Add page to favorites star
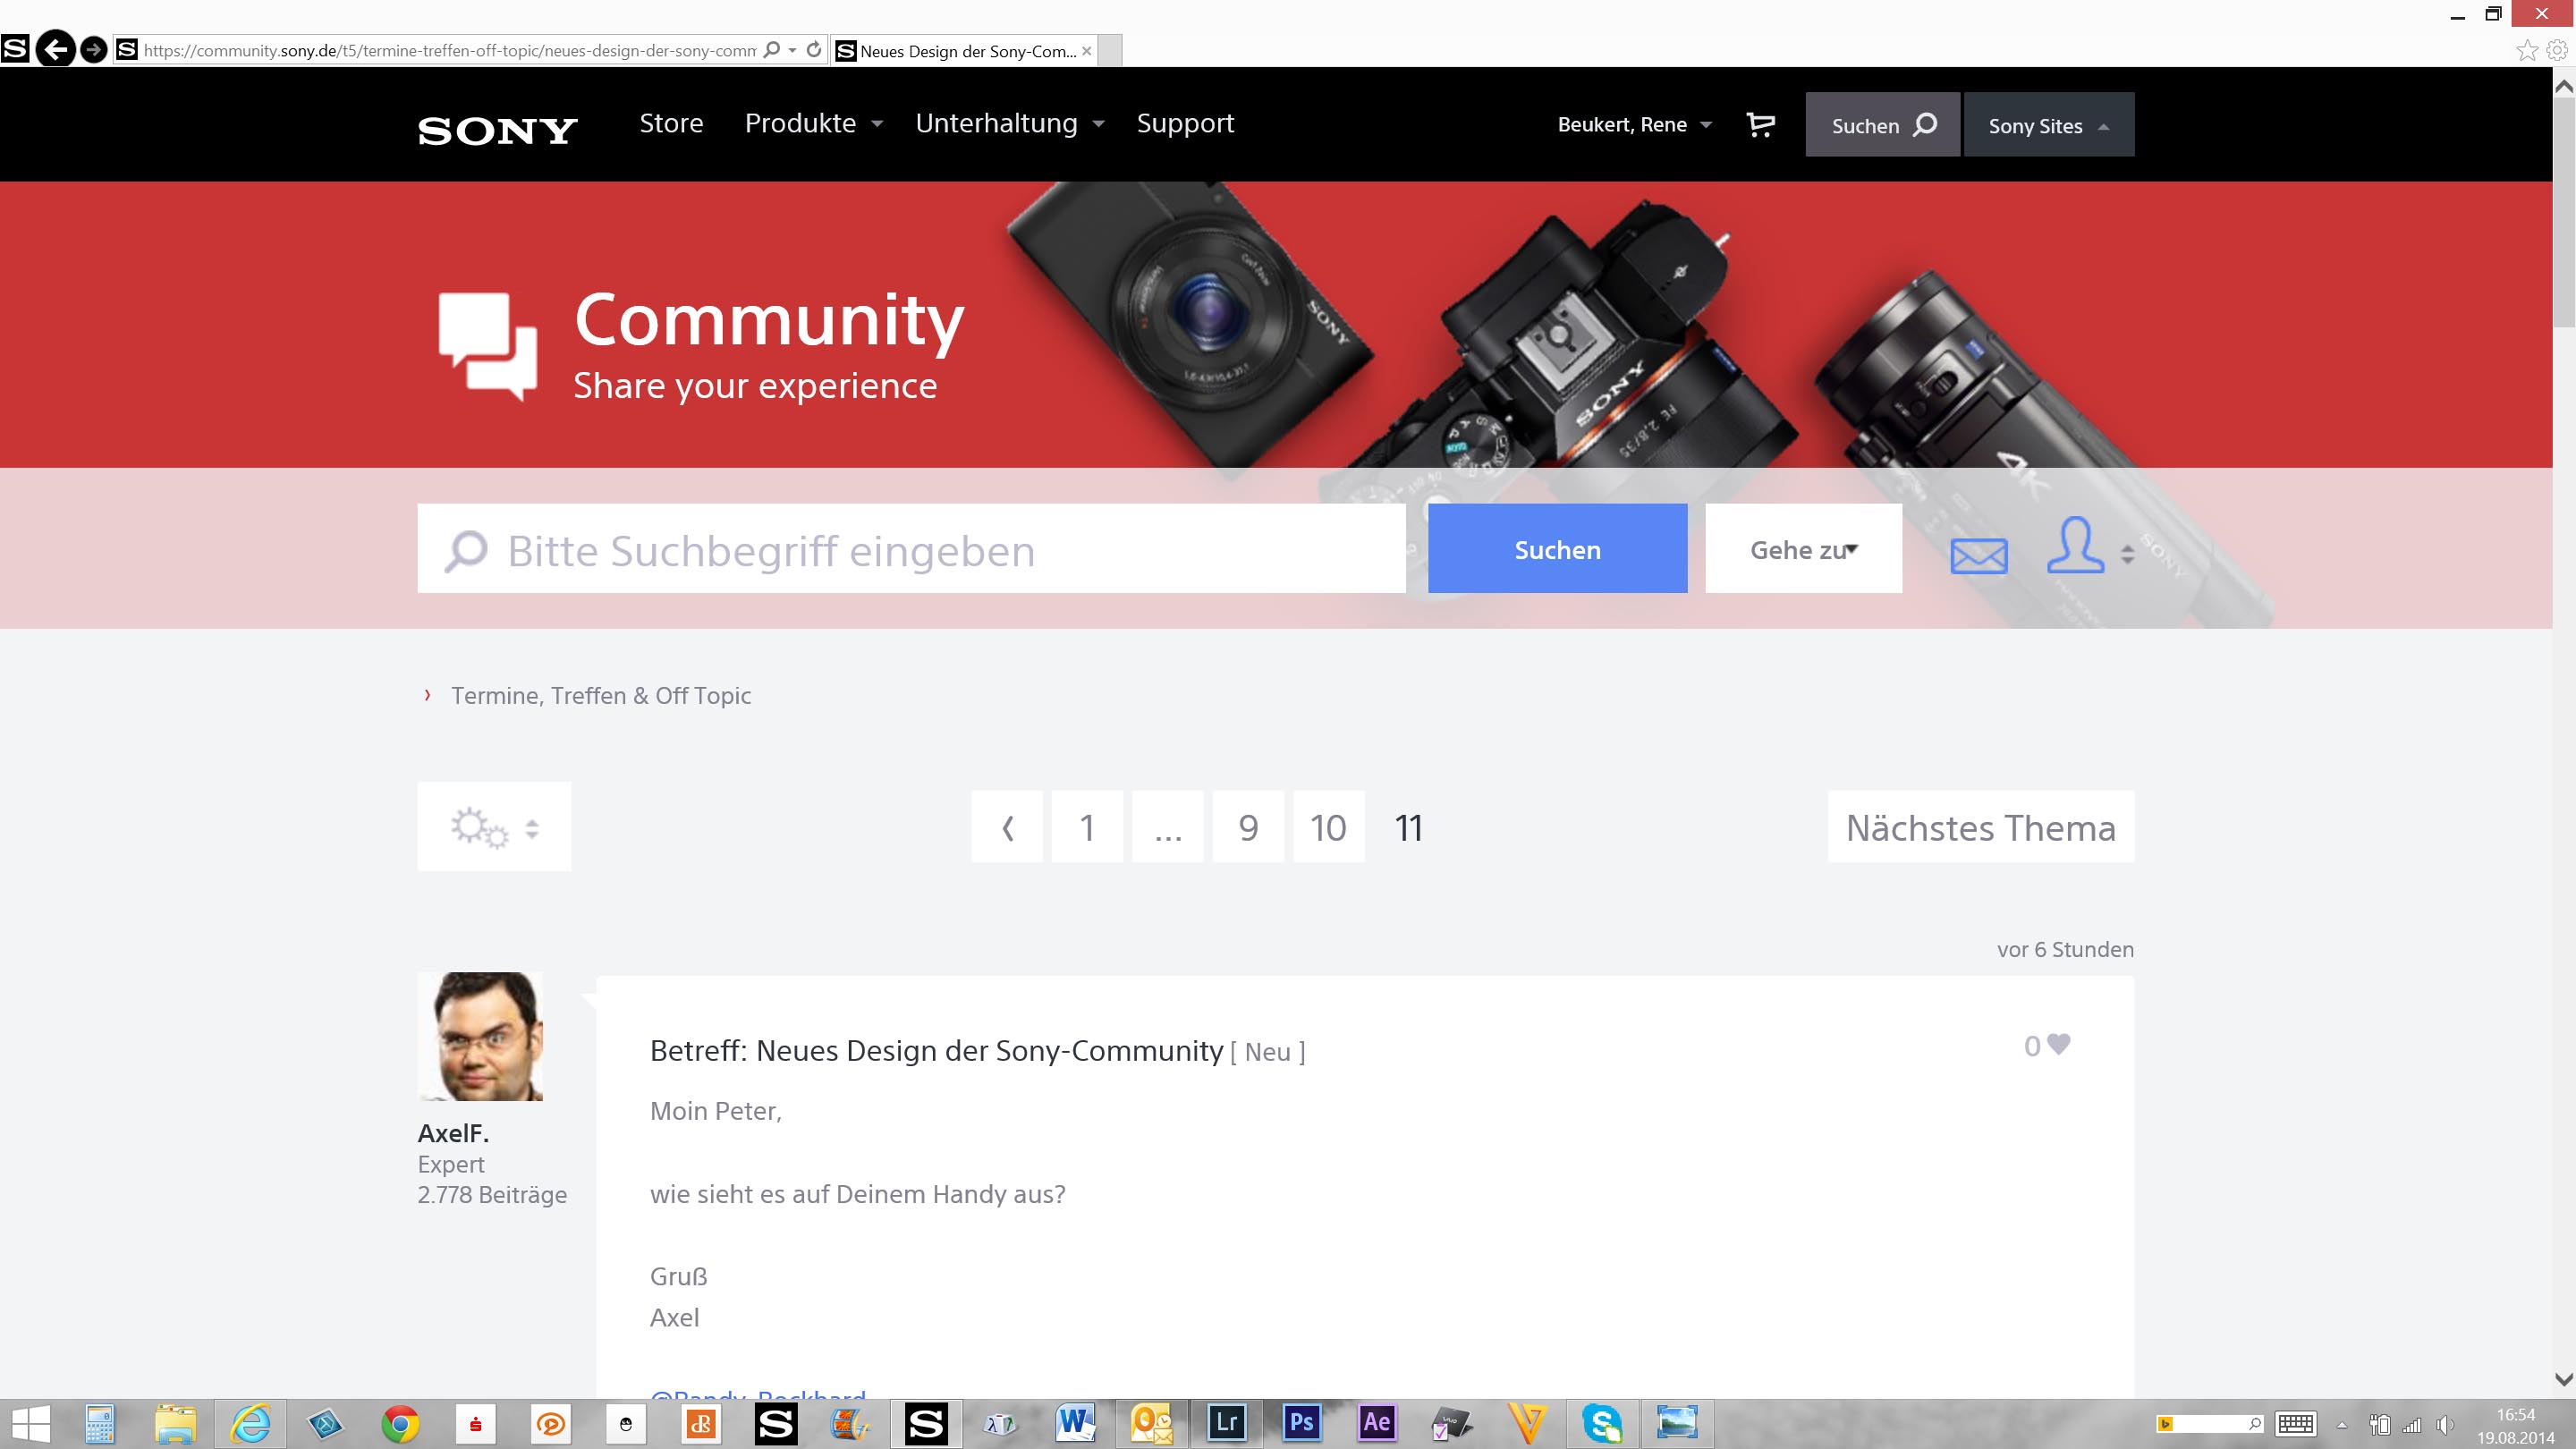Viewport: 2576px width, 1449px height. pos(2526,50)
